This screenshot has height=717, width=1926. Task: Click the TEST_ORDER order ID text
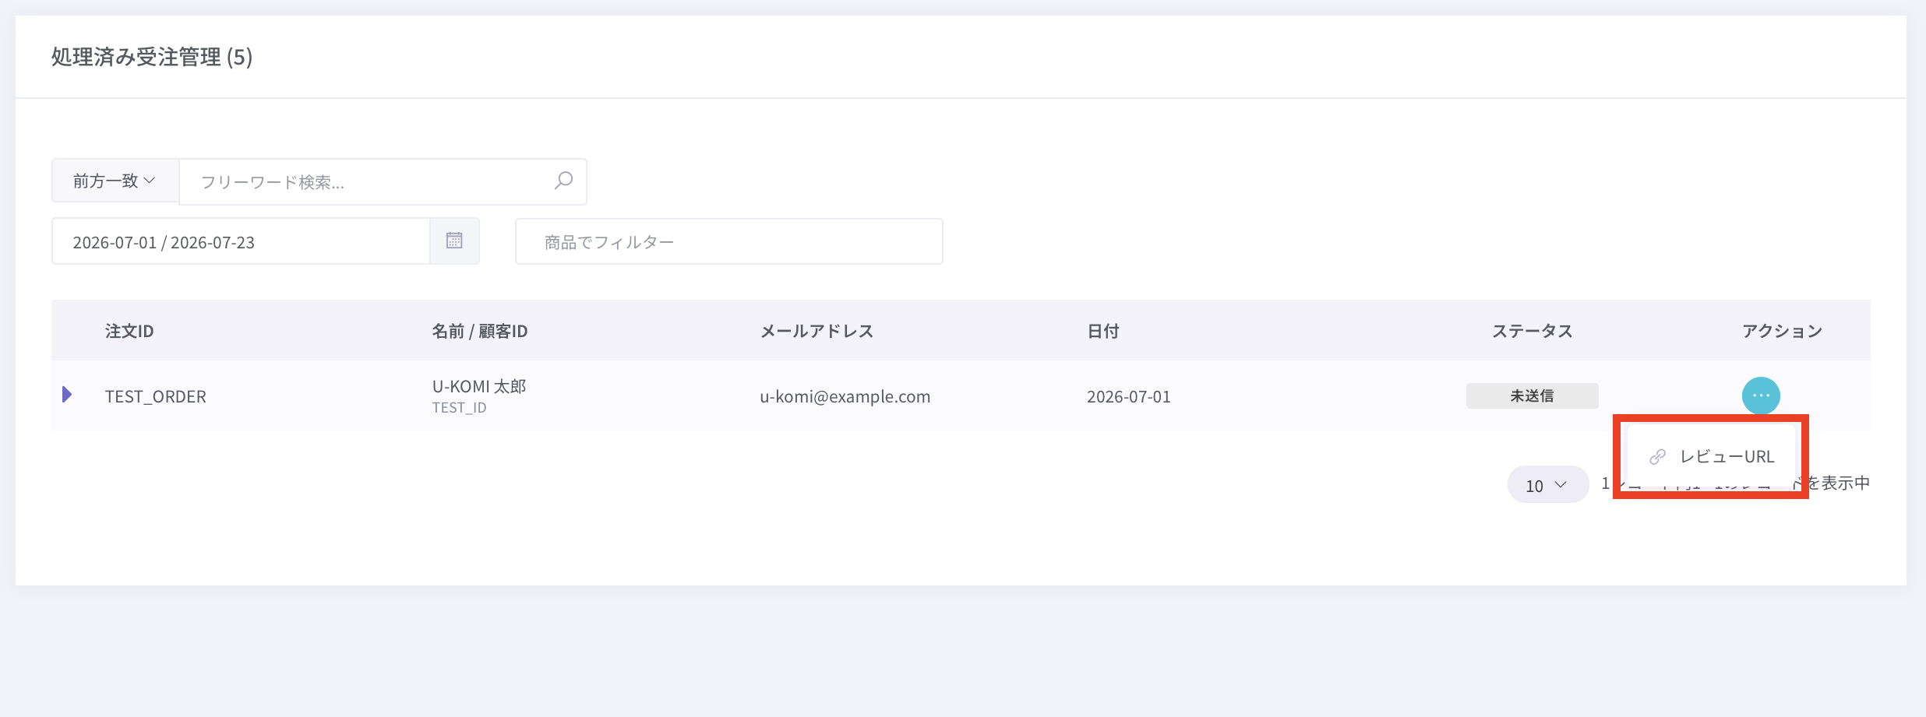(x=156, y=396)
